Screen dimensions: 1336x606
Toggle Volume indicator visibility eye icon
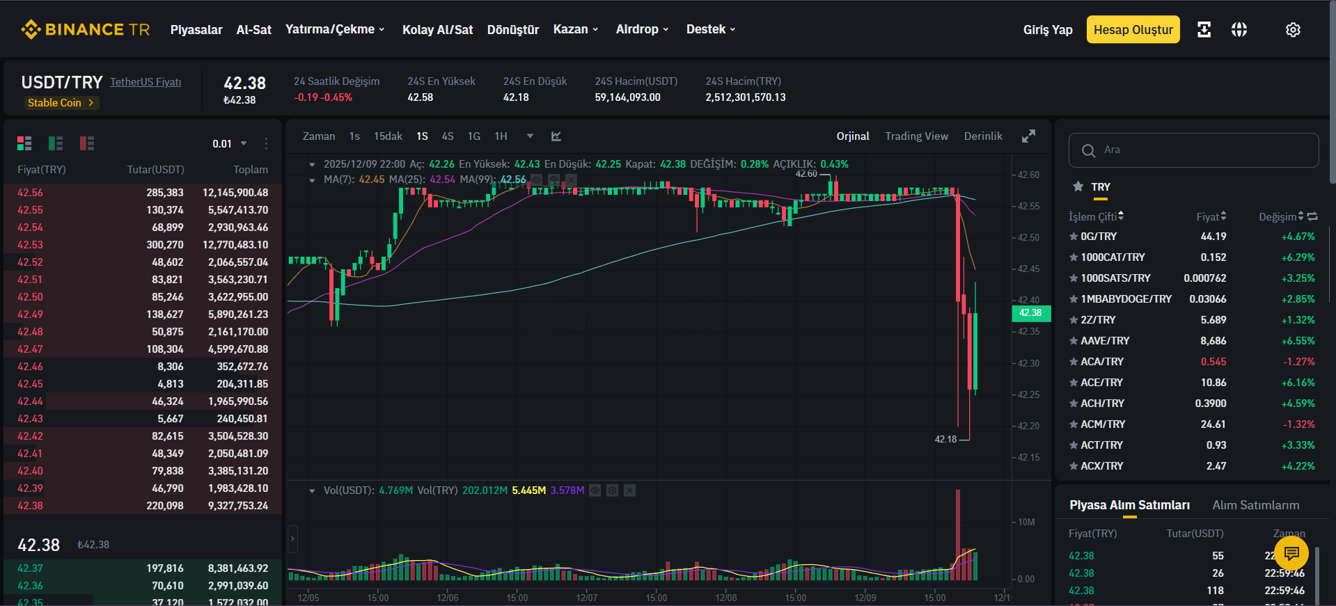click(x=595, y=491)
